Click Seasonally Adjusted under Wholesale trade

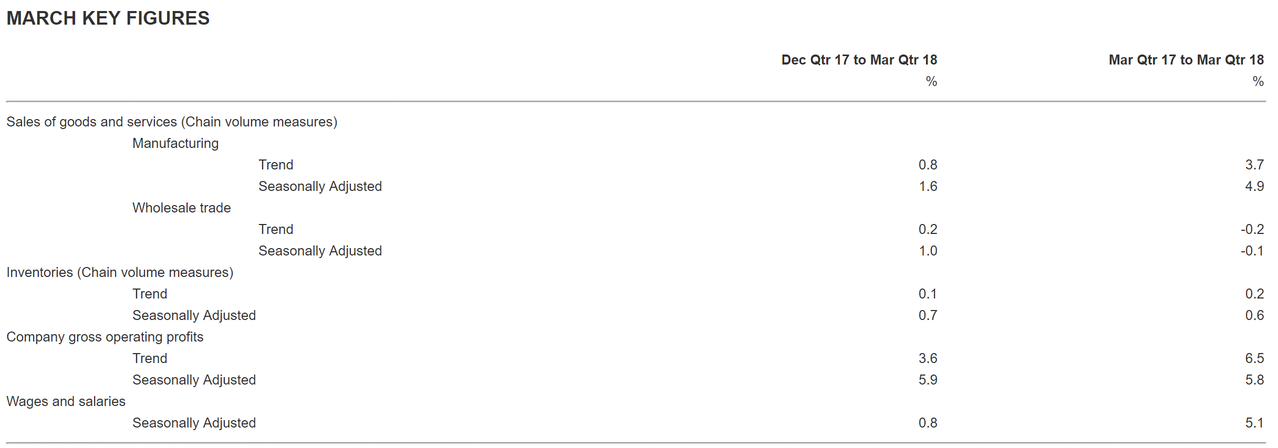(x=320, y=251)
